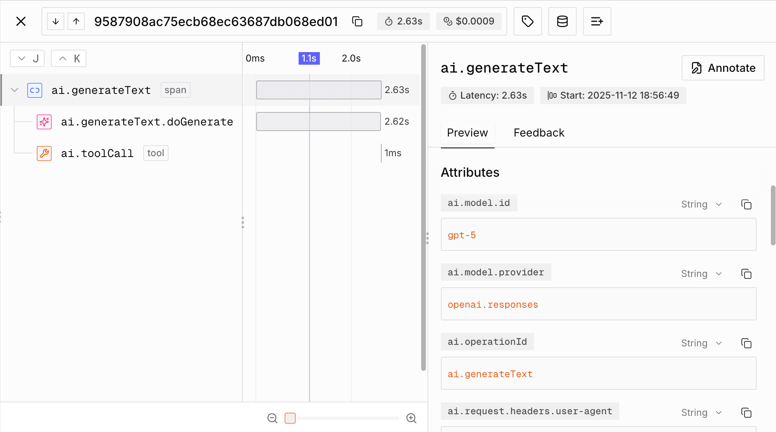The width and height of the screenshot is (776, 432).
Task: Click the 2.62s doGenerate timeline bar
Action: [318, 121]
